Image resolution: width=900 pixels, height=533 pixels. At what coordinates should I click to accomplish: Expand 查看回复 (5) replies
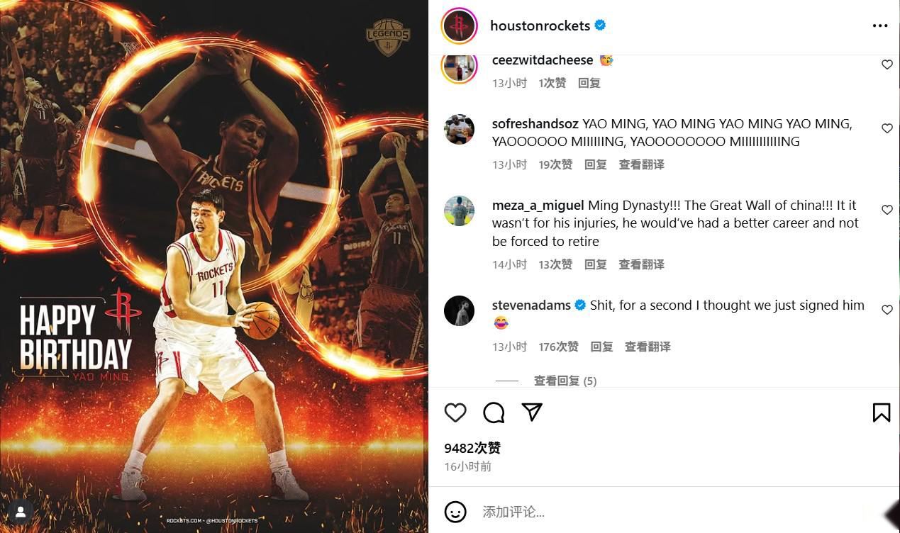[565, 381]
